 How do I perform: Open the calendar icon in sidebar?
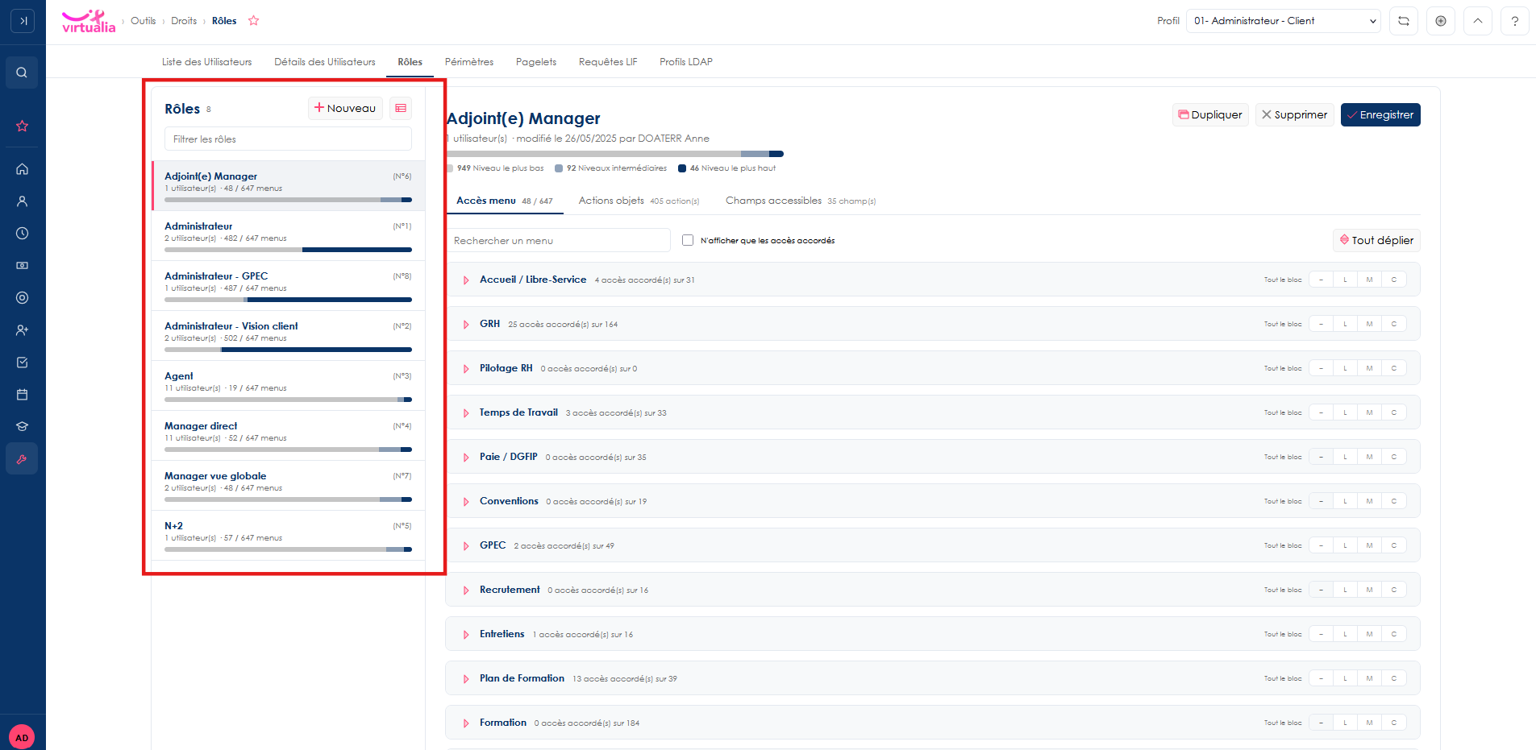[22, 395]
